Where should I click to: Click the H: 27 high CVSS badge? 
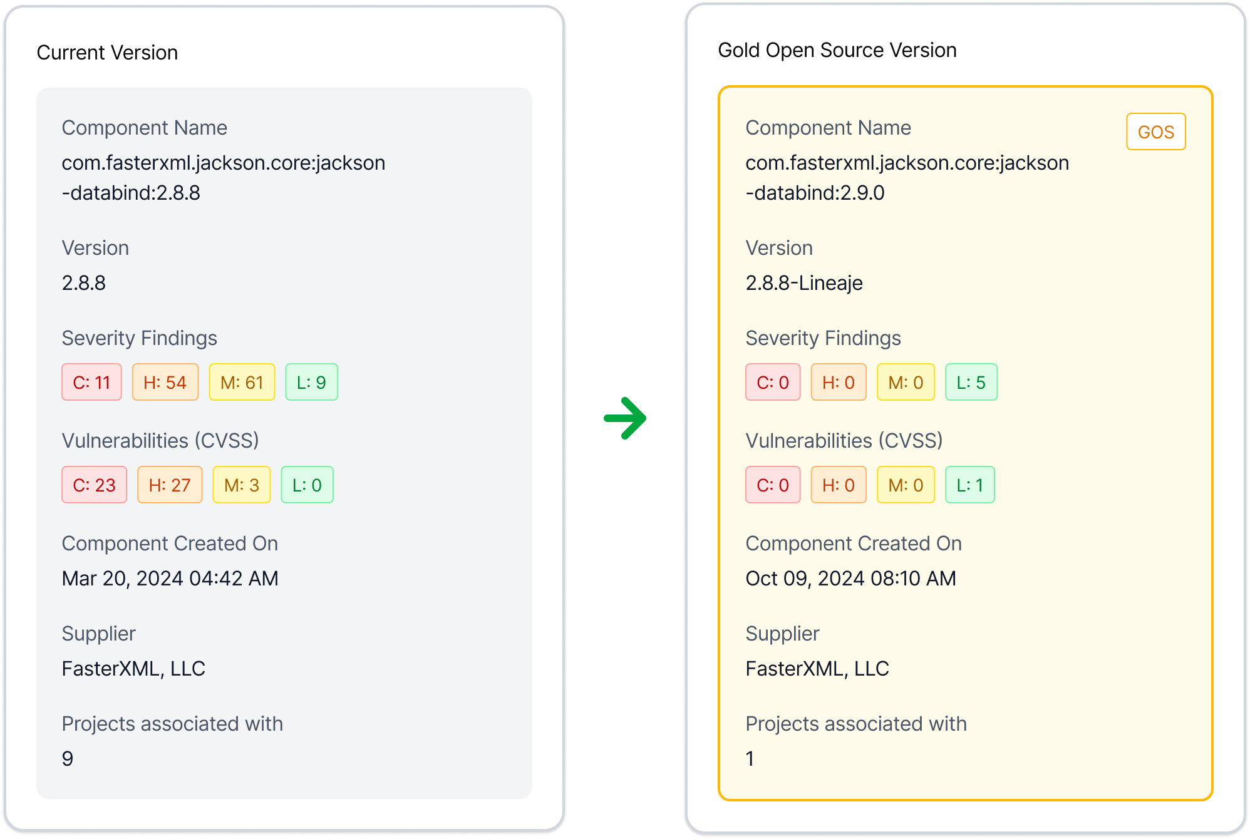(x=170, y=485)
